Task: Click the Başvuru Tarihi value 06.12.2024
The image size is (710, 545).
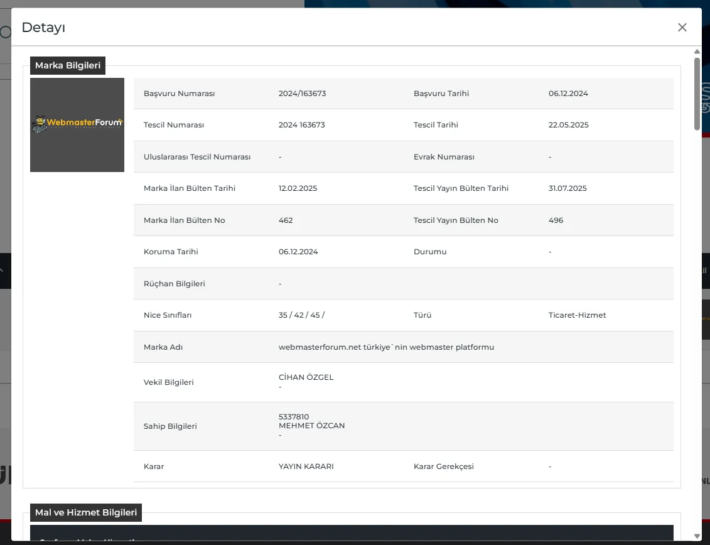Action: pyautogui.click(x=568, y=94)
